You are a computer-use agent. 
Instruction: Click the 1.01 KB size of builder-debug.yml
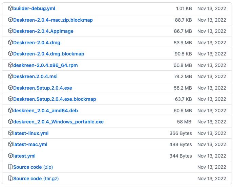pyautogui.click(x=184, y=8)
